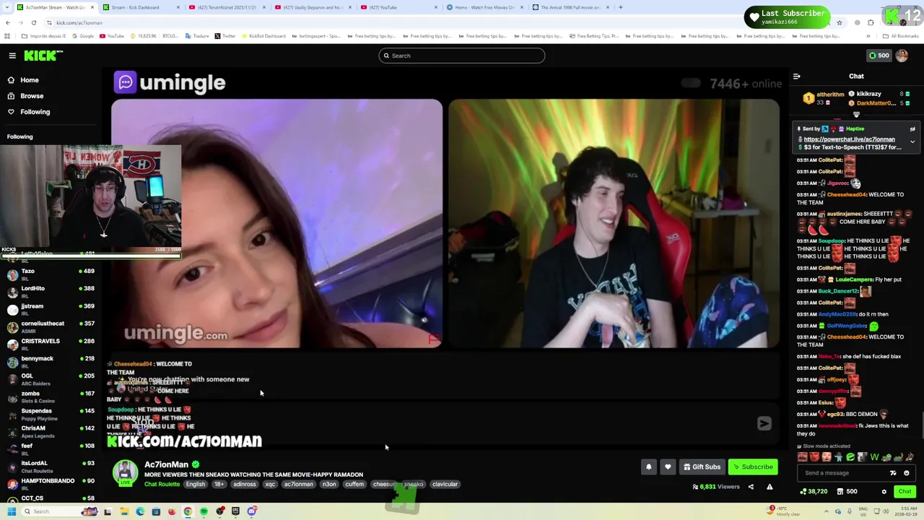This screenshot has width=924, height=520.
Task: Open Discord from the taskbar
Action: pos(252,511)
